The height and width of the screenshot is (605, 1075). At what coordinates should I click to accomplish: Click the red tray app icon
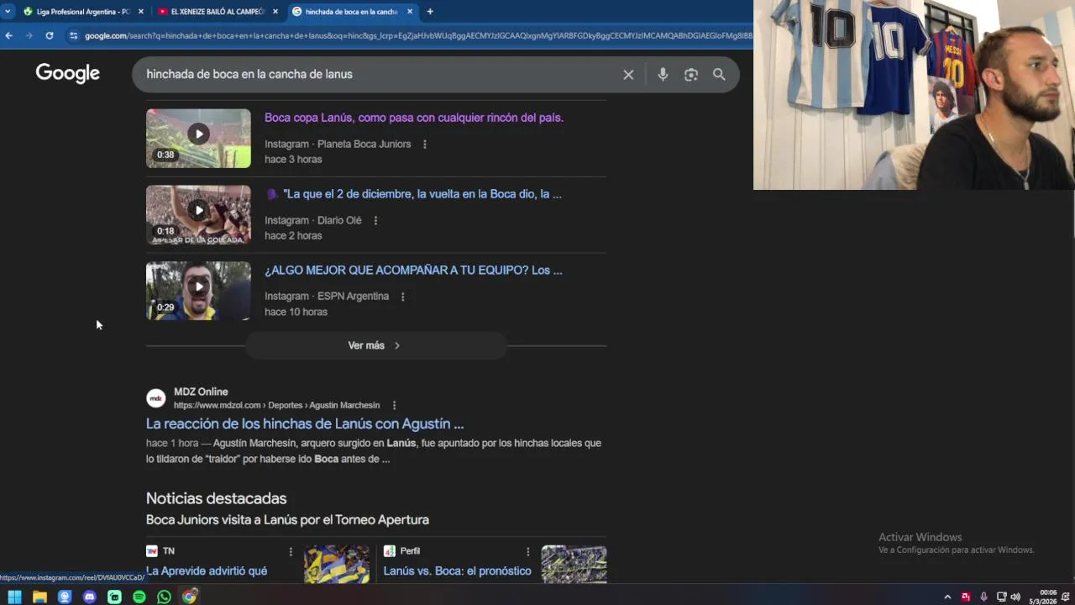(966, 597)
